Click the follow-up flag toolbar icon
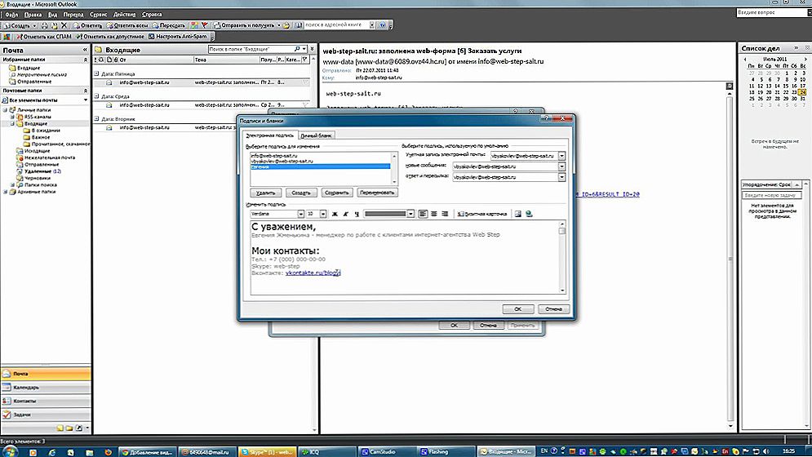This screenshot has height=457, width=812. [x=205, y=25]
